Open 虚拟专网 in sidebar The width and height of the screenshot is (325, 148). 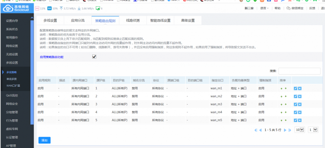point(12,129)
